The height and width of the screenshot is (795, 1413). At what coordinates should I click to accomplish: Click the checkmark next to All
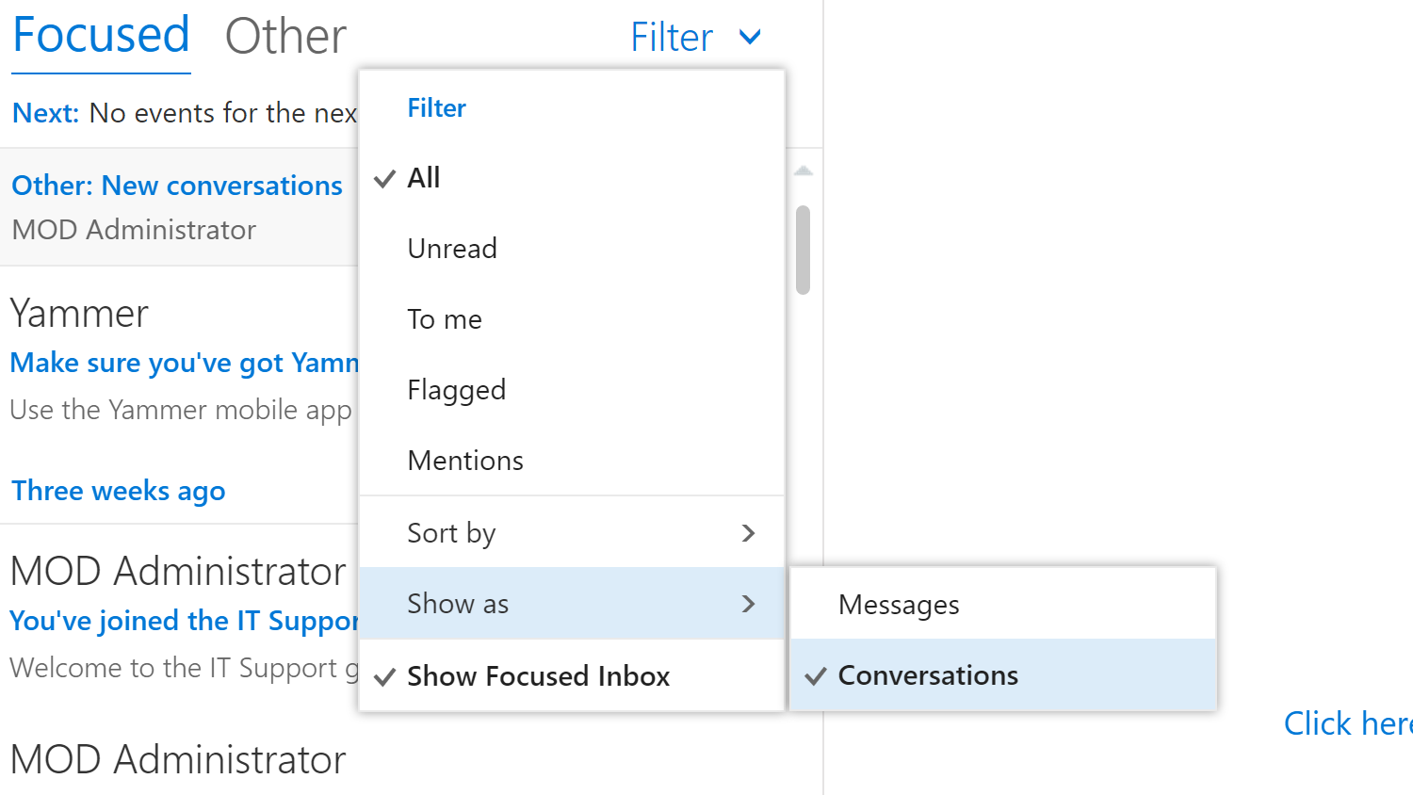click(384, 178)
